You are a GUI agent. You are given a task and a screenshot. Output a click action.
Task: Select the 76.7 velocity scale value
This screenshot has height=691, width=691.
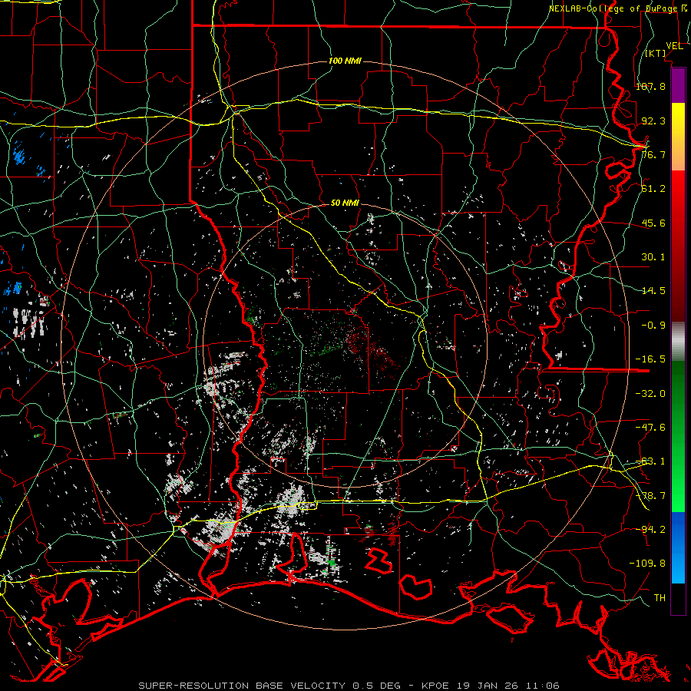pyautogui.click(x=653, y=154)
